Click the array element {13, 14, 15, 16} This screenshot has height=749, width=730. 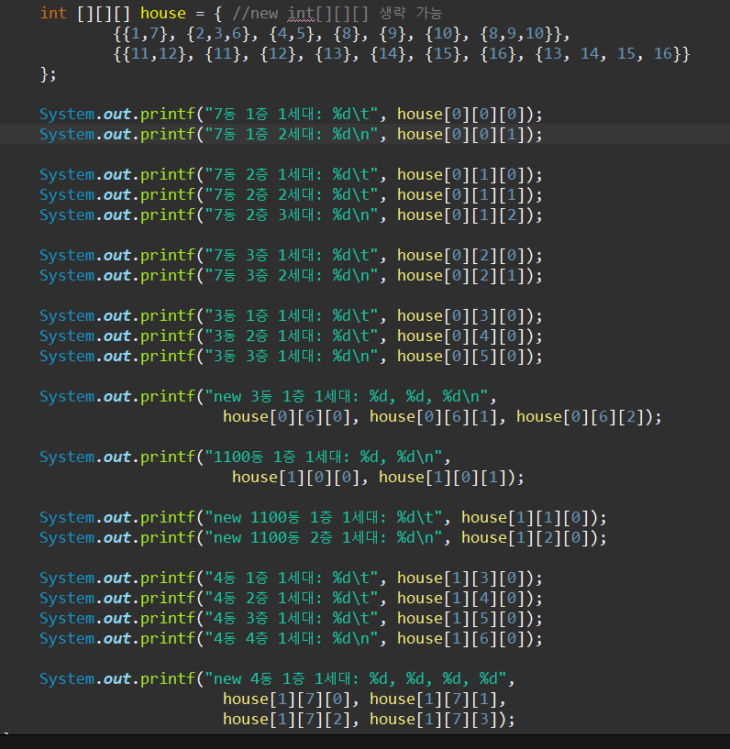click(x=608, y=53)
